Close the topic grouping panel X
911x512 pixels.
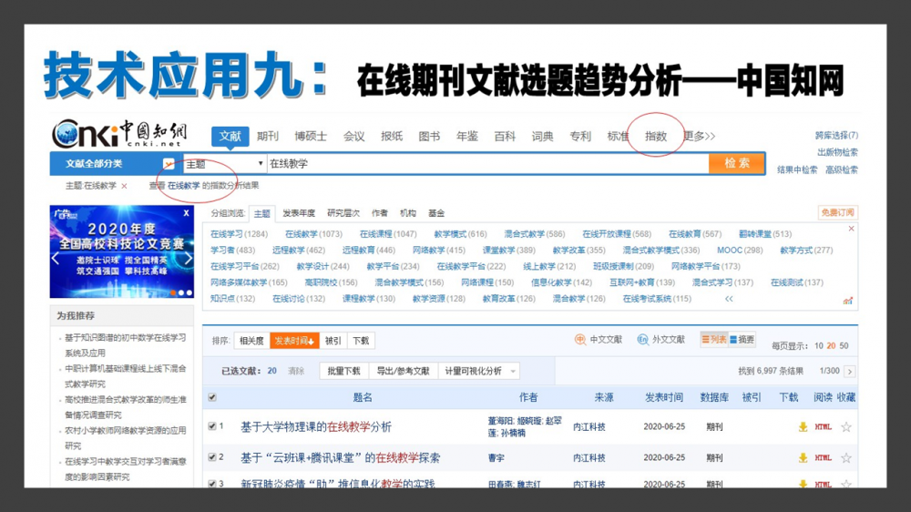click(x=851, y=229)
